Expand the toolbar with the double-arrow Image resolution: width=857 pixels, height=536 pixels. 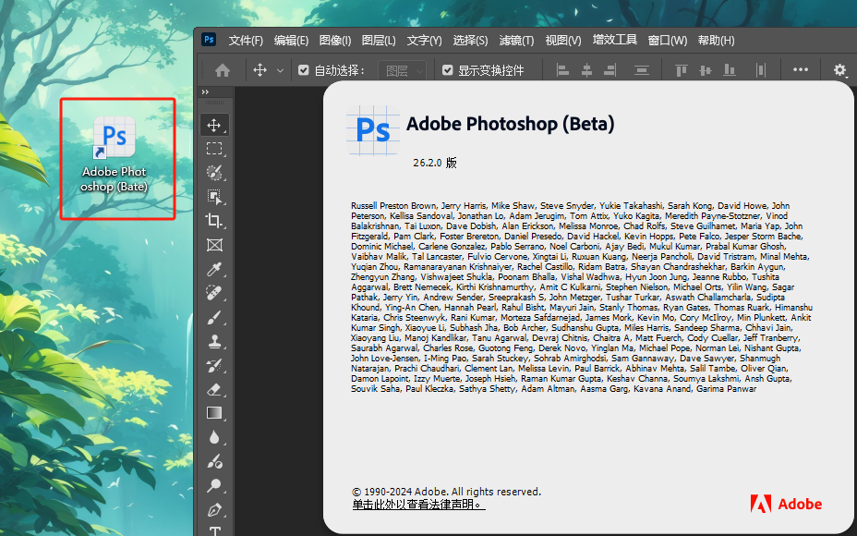point(206,91)
